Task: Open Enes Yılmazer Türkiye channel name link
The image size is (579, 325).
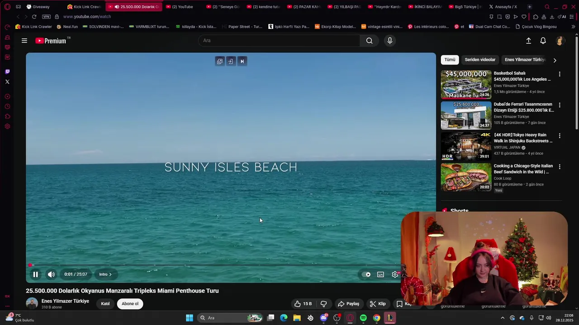Action: [x=65, y=301]
